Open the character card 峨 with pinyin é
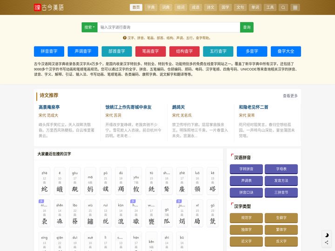Screen dimensions: 335x251 pos(60,181)
